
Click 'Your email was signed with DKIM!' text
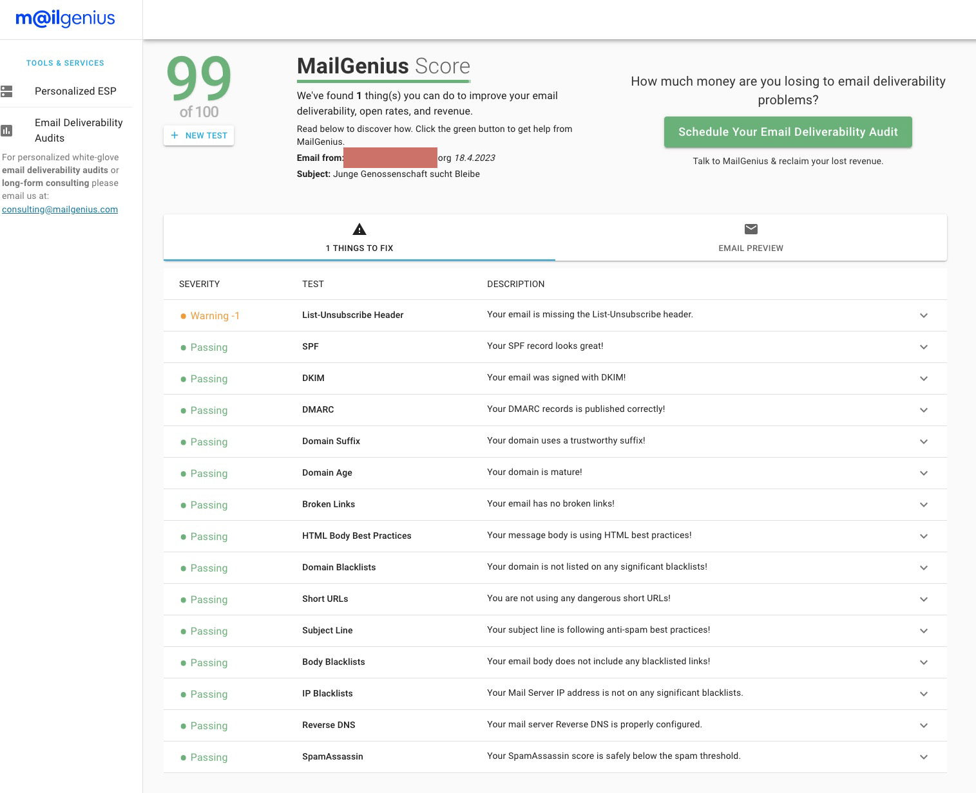pos(557,377)
